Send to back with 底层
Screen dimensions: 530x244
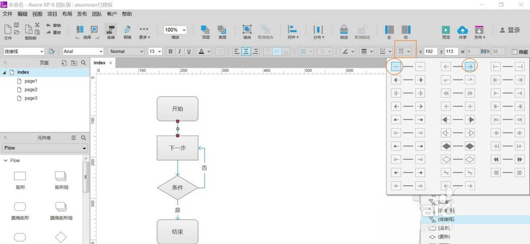coord(222,32)
